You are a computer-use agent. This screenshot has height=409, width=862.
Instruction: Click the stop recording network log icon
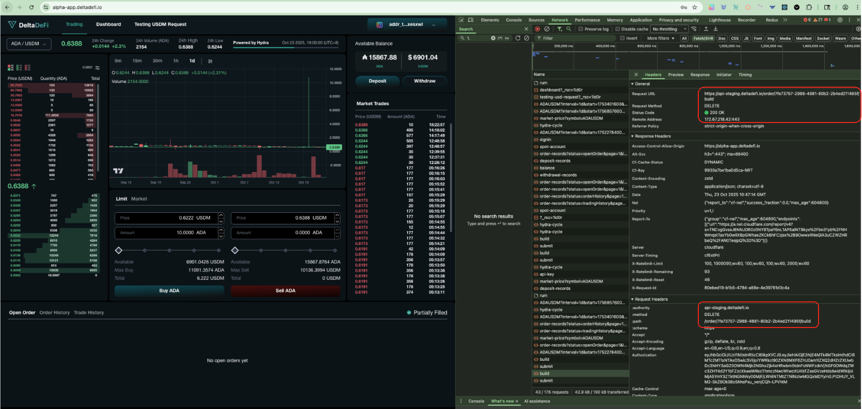537,29
